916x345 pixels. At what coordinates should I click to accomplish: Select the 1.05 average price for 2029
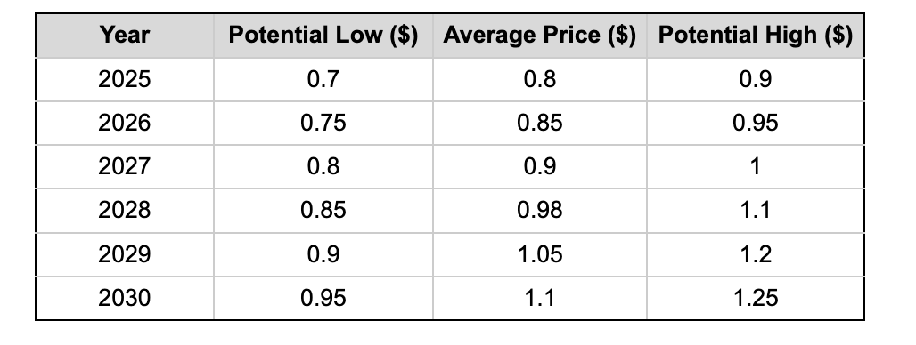pos(540,254)
